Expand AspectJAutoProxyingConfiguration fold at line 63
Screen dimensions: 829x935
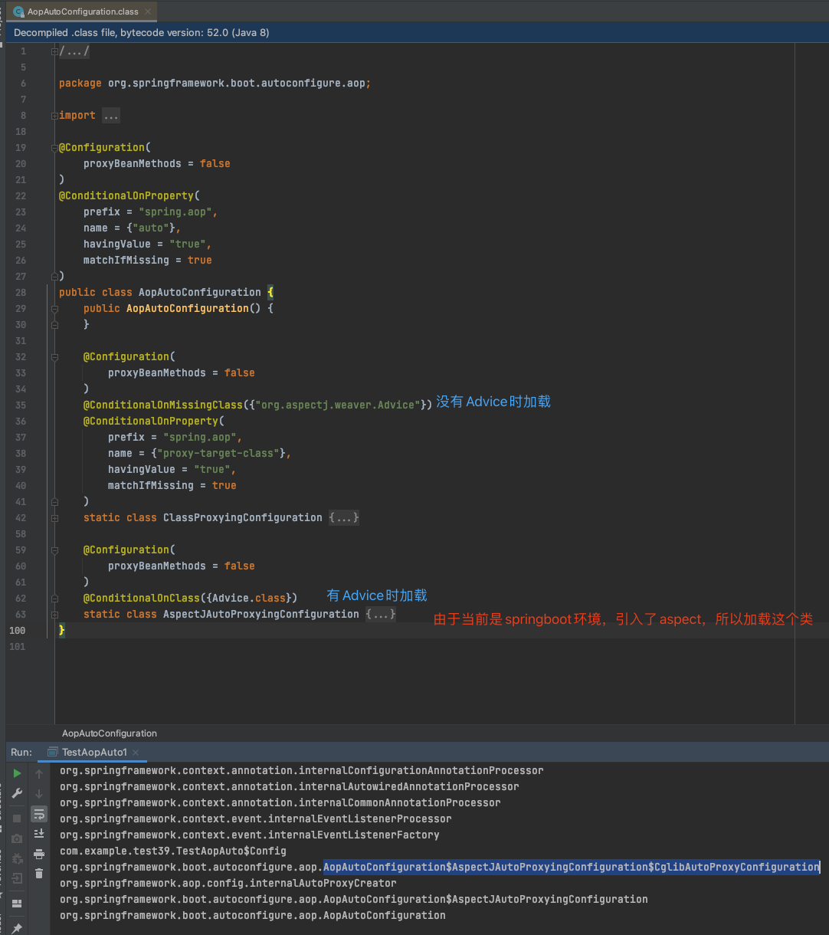[x=54, y=615]
